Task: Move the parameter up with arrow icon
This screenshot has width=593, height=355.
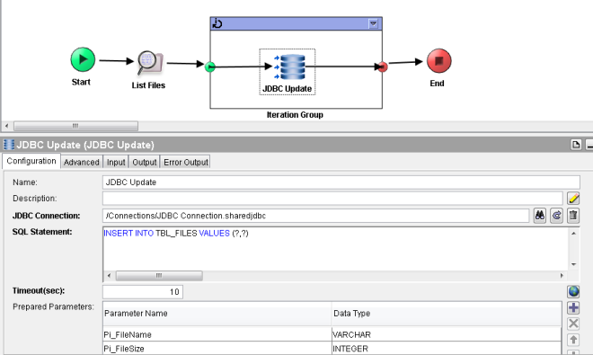Action: 573,340
